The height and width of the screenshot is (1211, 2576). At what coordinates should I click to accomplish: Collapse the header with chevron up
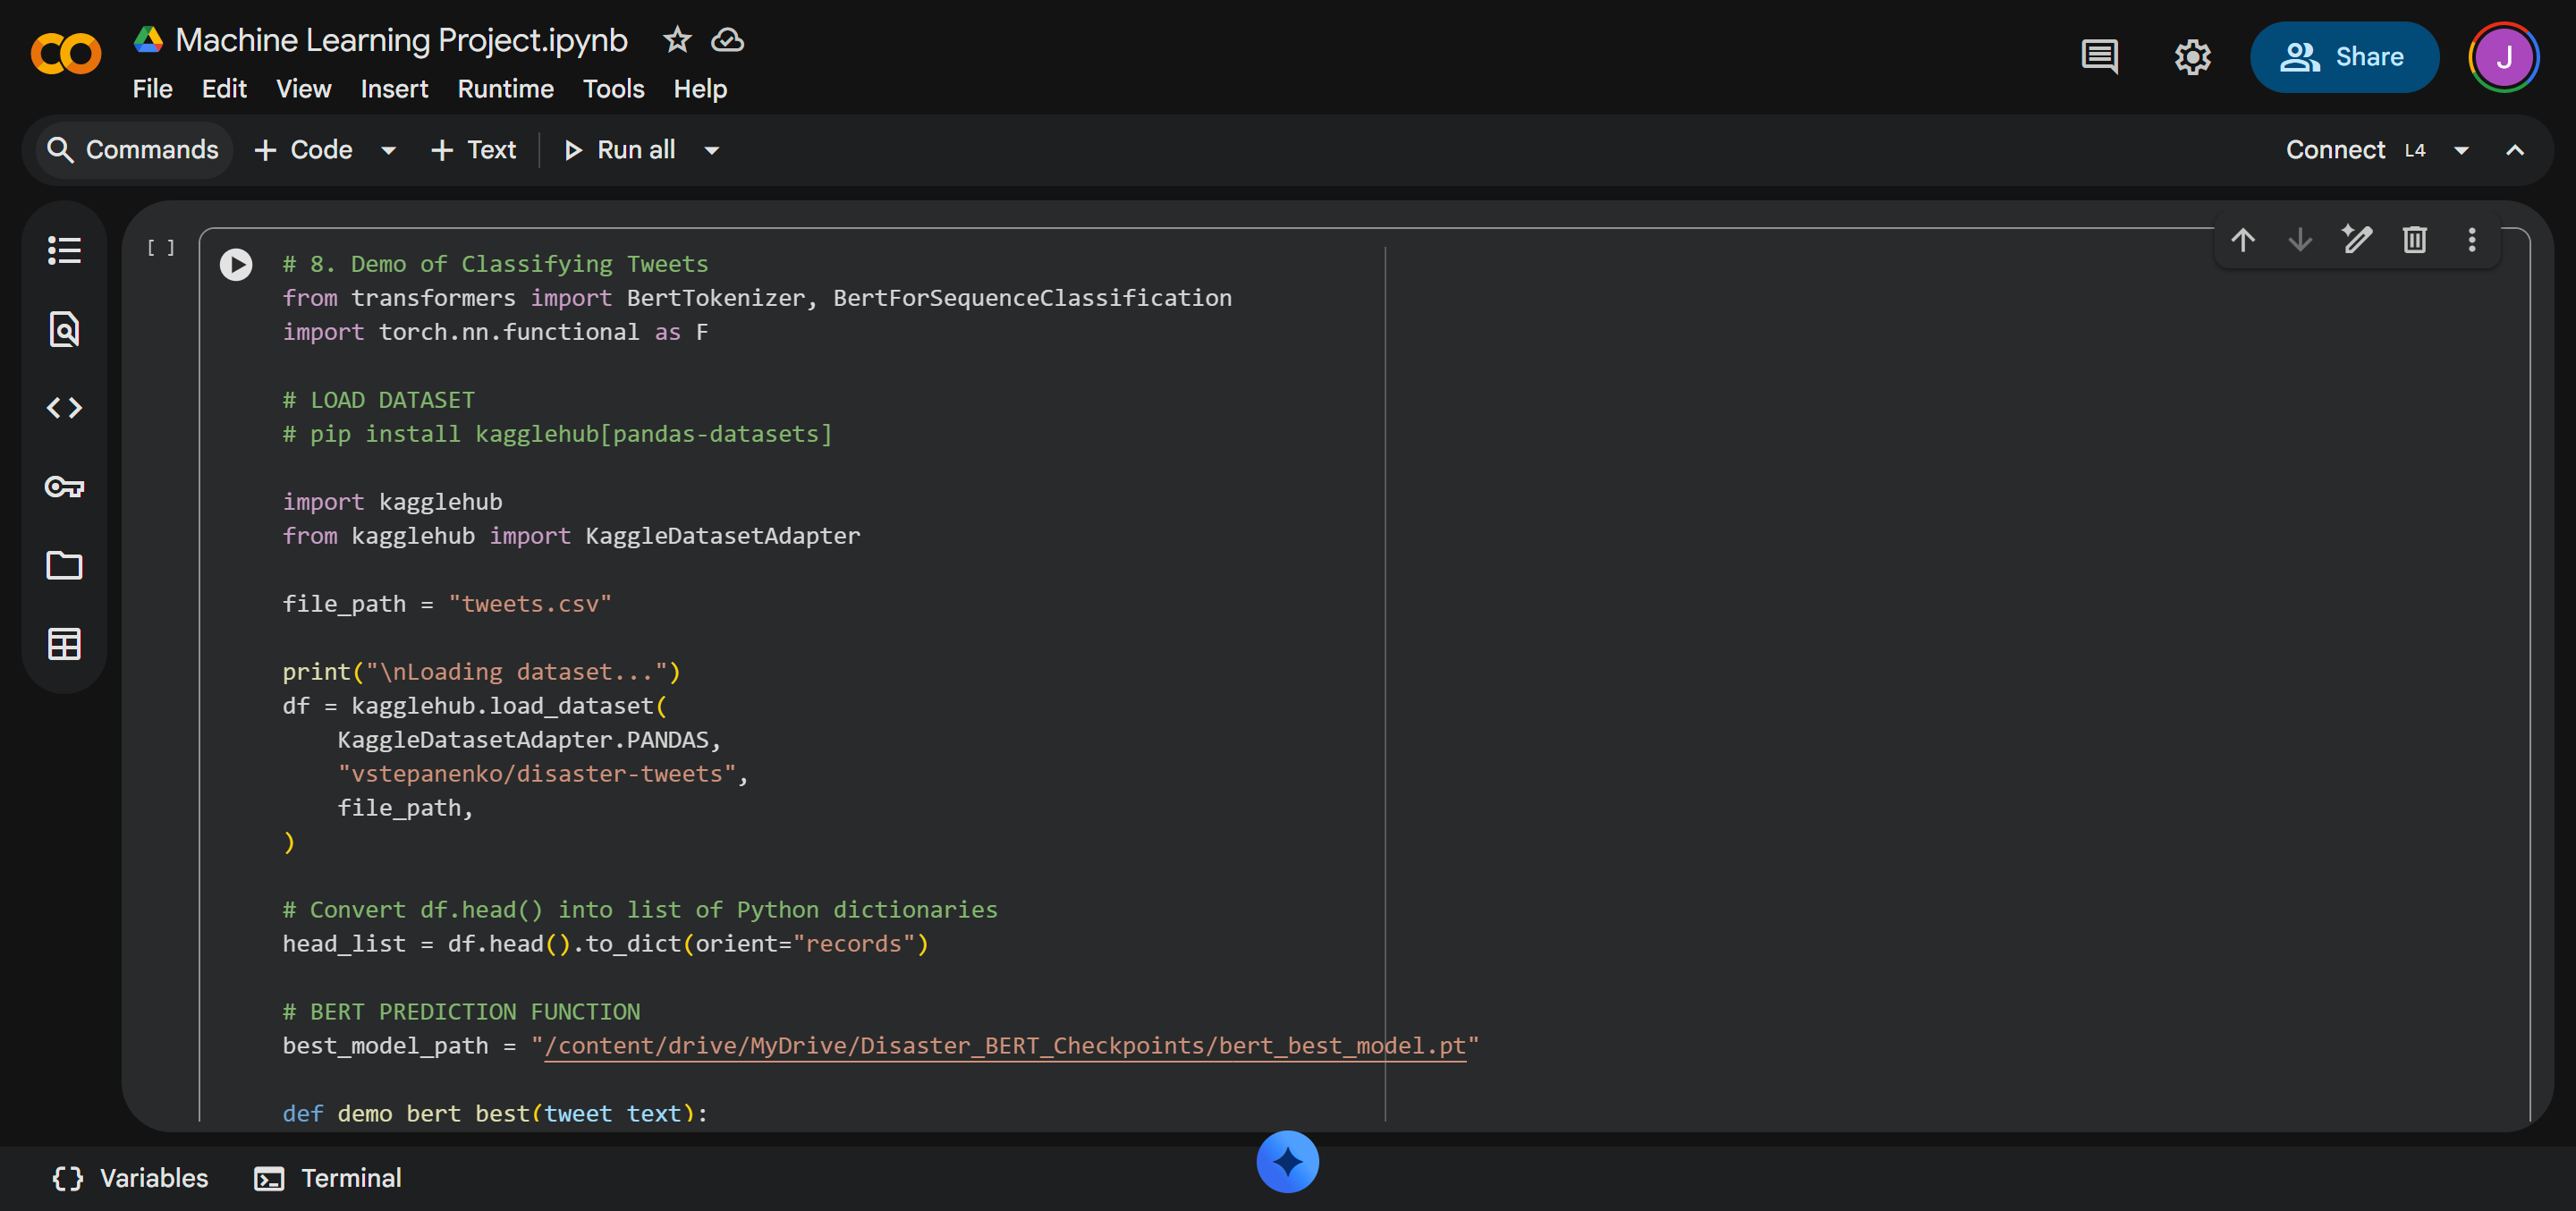click(x=2514, y=150)
